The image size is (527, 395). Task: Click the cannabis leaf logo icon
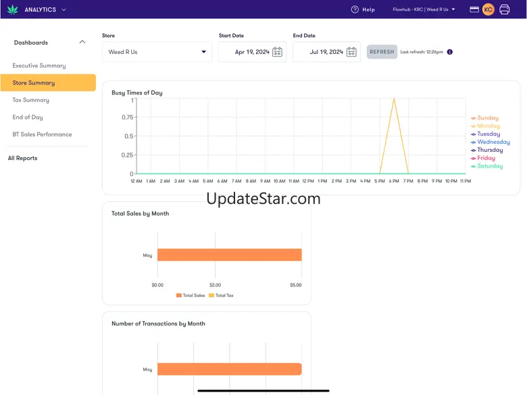tap(12, 9)
